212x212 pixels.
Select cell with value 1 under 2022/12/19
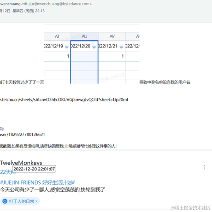click(57, 56)
